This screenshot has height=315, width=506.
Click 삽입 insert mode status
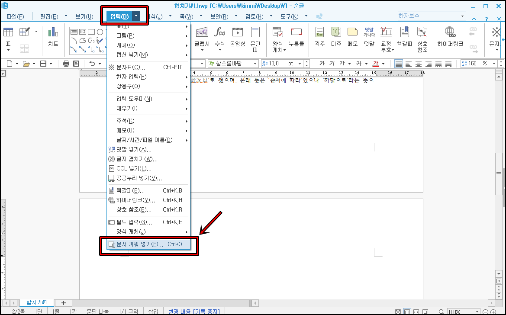153,312
